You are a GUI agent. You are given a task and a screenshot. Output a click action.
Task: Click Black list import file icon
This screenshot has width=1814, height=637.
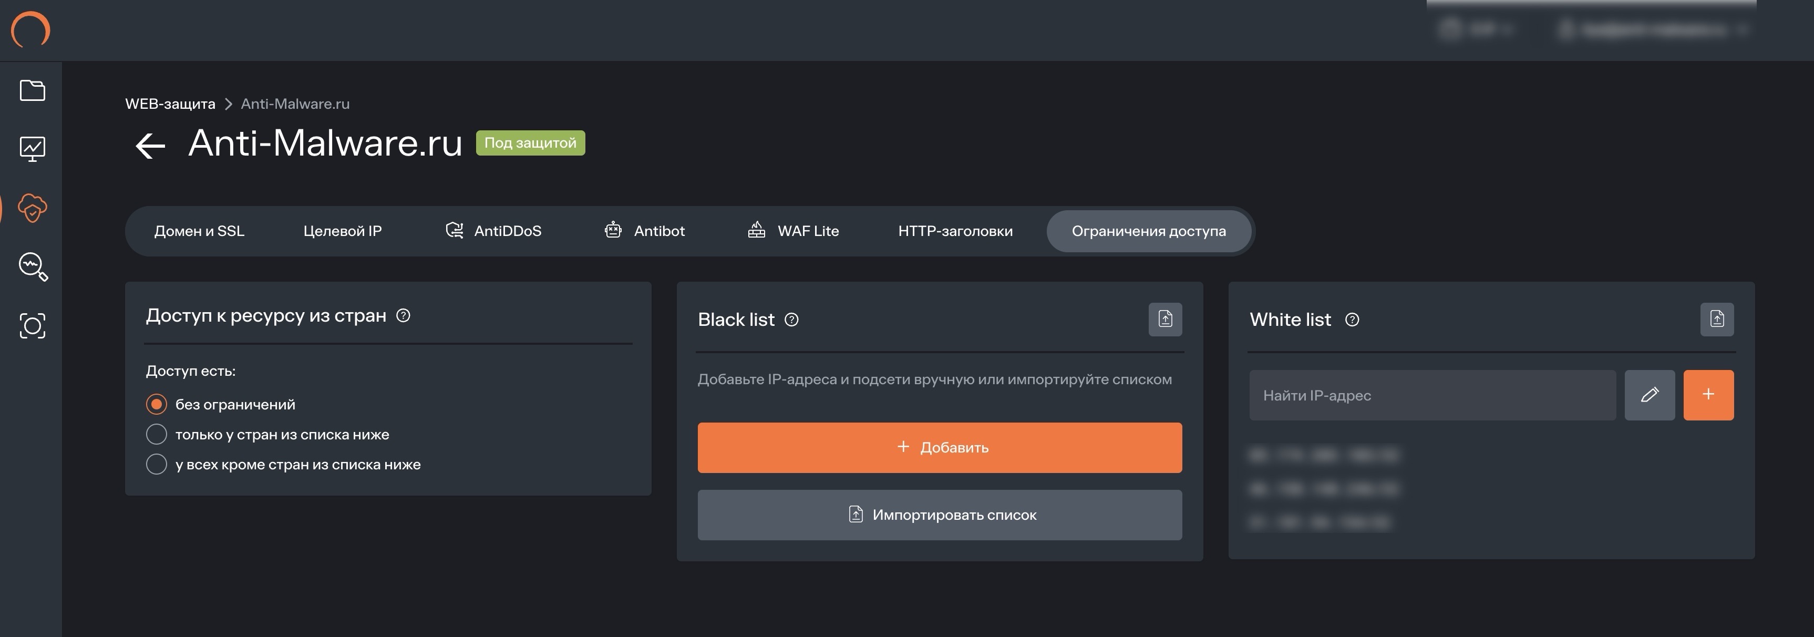tap(1164, 319)
